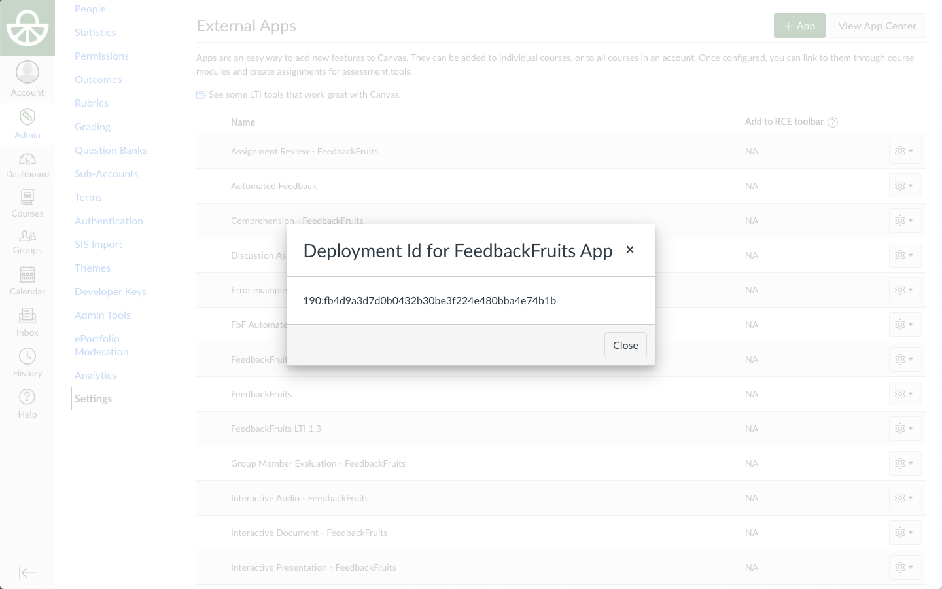Open Sub-Accounts link

pyautogui.click(x=107, y=174)
